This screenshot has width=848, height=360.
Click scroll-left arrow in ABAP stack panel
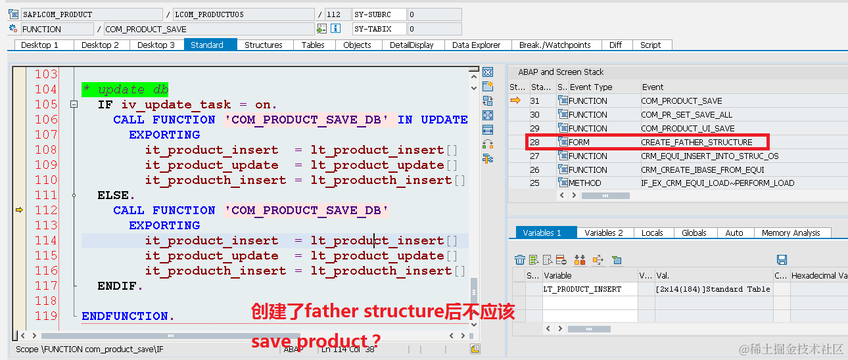(562, 195)
